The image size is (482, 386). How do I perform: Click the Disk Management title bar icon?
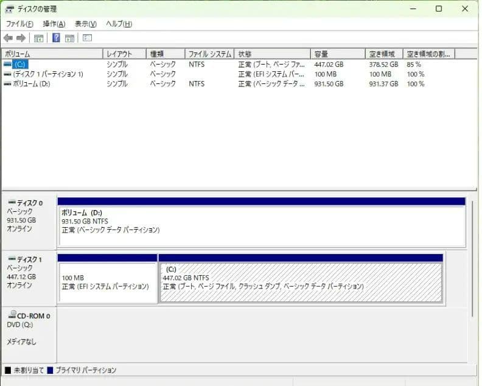pos(9,9)
